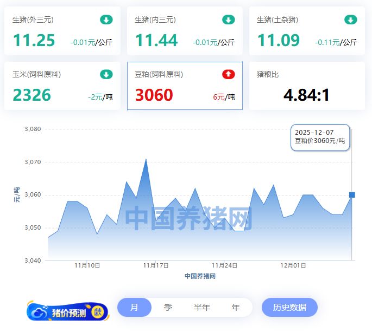Open the 生猪(外三元) 11.25 price card
Viewport: 372px width, 332px height.
[x=62, y=31]
